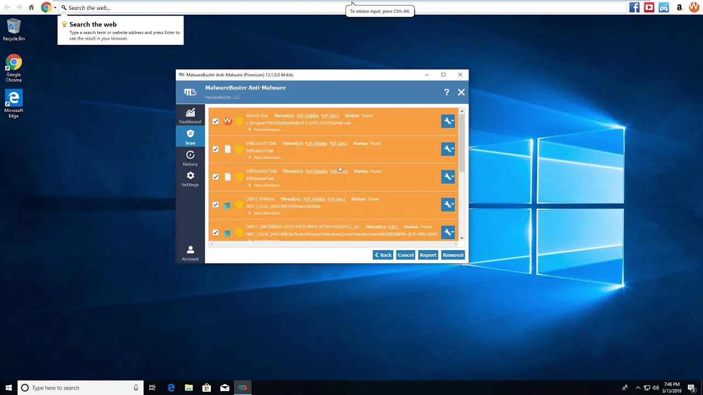Expand More information for WBUpdateTask
Screen dimensions: 703x395
click(x=266, y=185)
